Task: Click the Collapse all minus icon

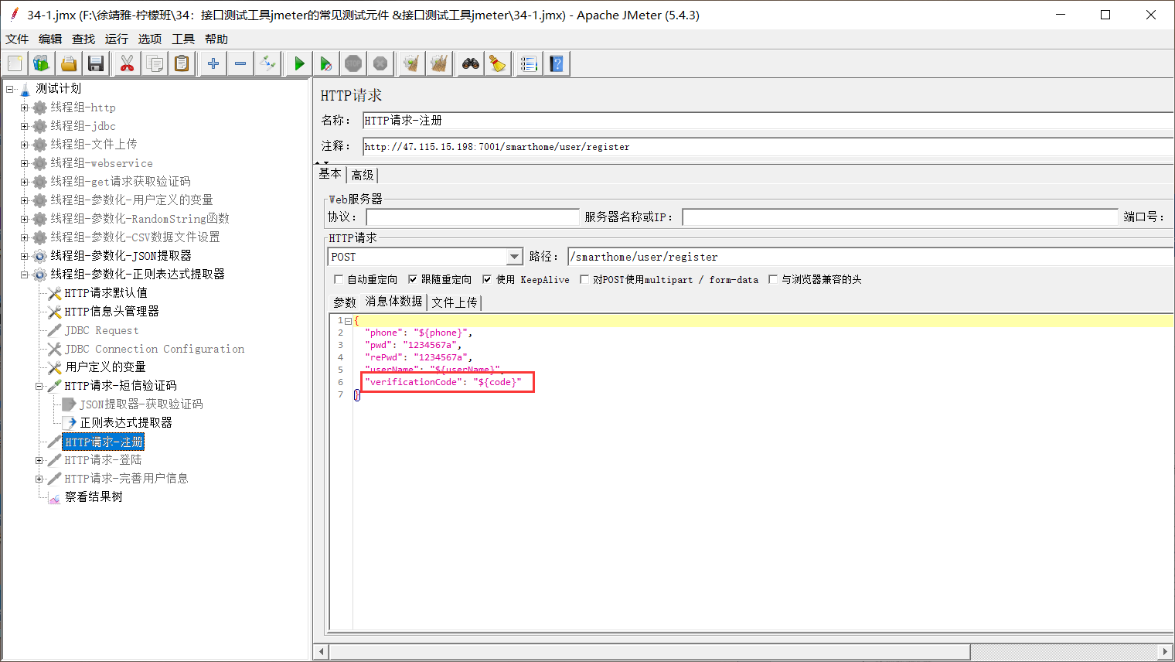Action: (240, 63)
